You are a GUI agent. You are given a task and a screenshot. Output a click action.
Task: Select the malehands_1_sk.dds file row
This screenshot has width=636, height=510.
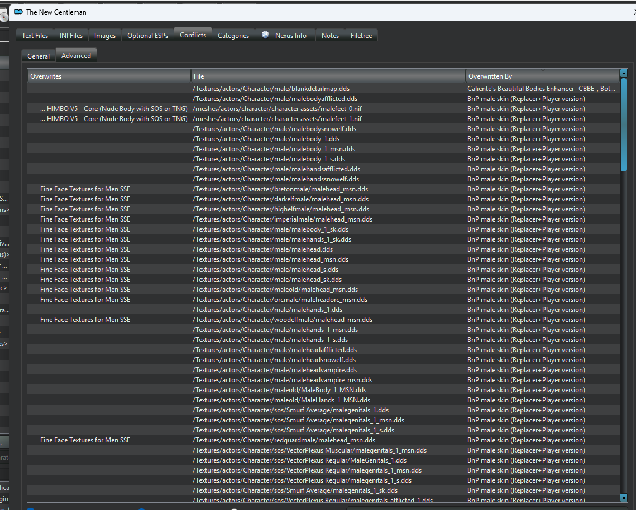[x=323, y=239]
